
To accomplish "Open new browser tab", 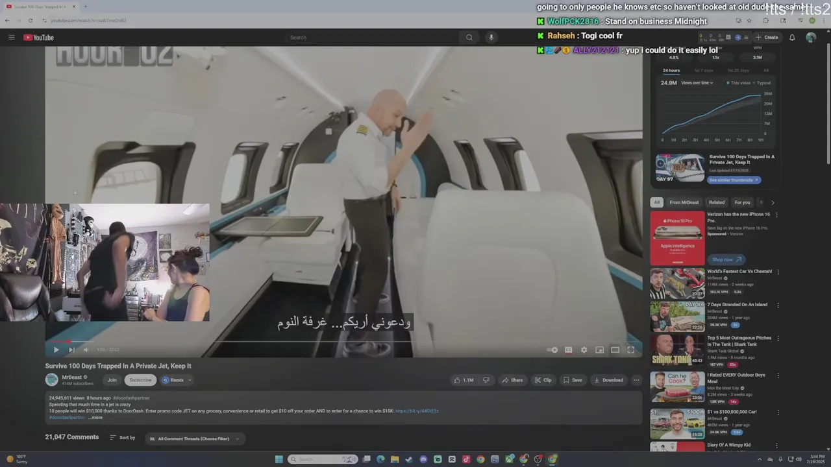I will click(x=85, y=6).
